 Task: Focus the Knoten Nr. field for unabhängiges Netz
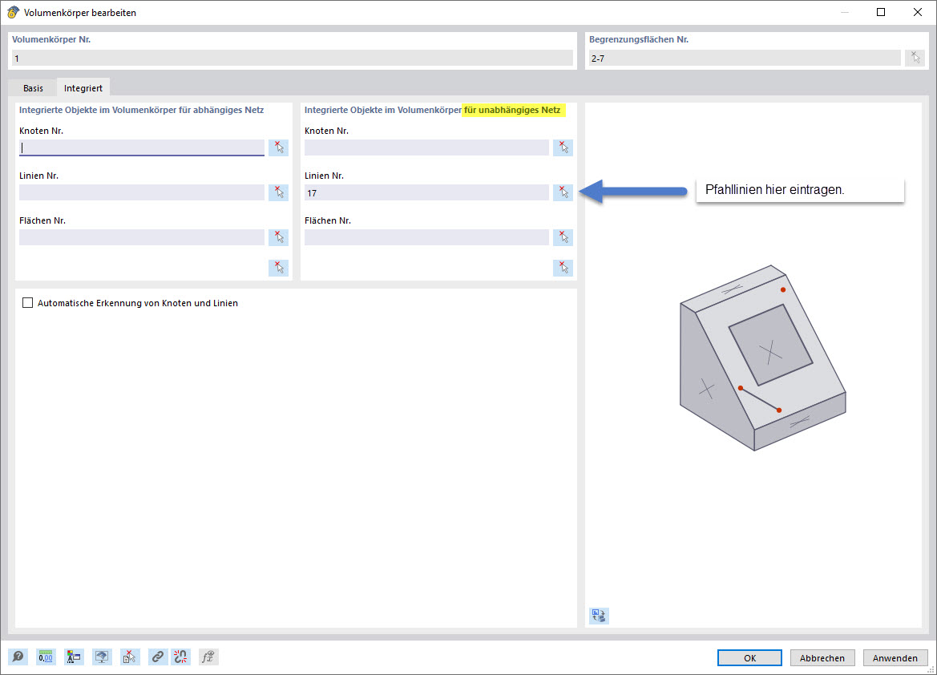426,148
